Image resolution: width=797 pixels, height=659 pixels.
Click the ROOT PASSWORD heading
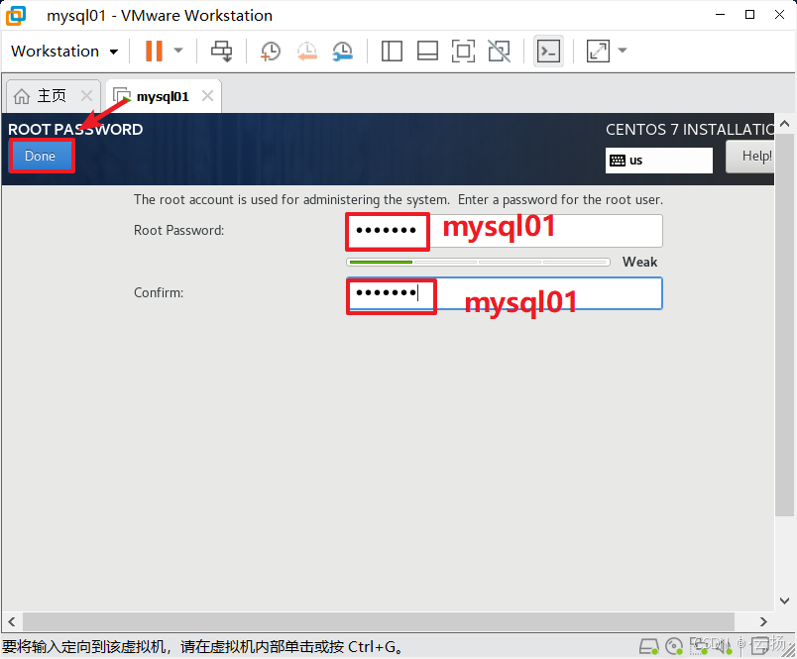tap(75, 129)
